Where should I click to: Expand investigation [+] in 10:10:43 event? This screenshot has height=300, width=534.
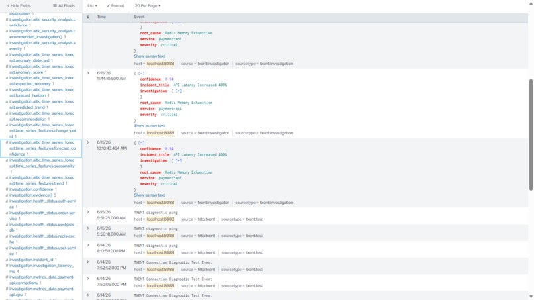coord(178,160)
